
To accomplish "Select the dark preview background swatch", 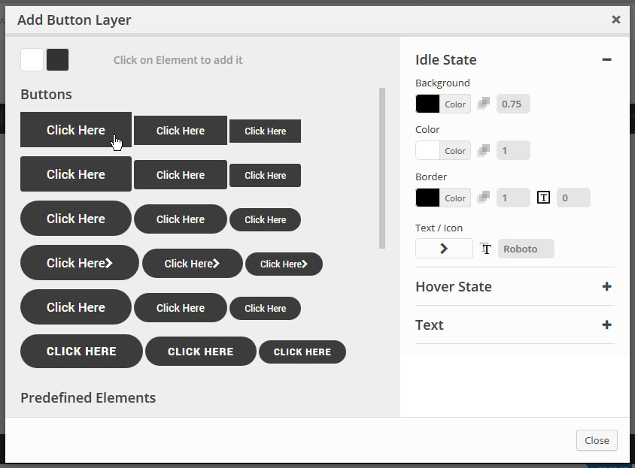I will tap(56, 59).
